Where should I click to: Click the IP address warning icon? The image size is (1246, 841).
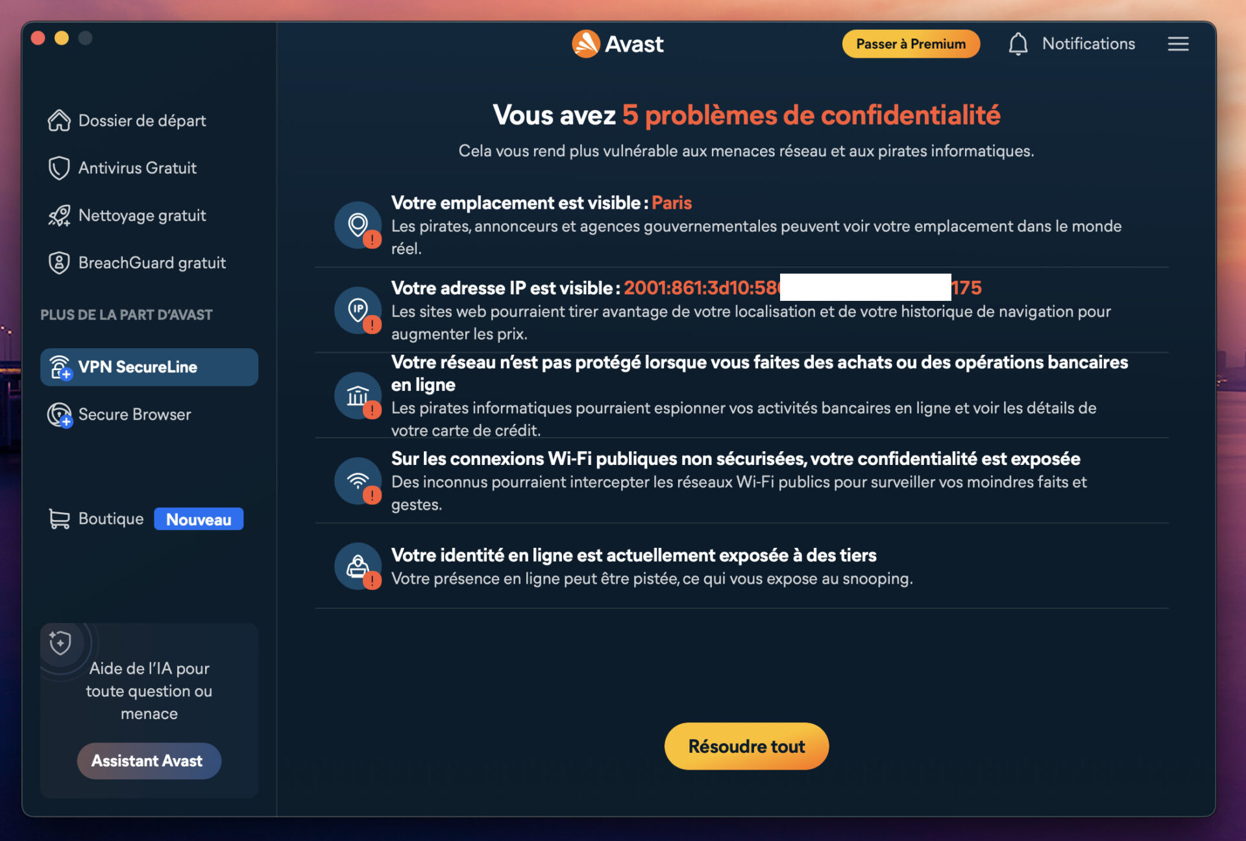[358, 311]
